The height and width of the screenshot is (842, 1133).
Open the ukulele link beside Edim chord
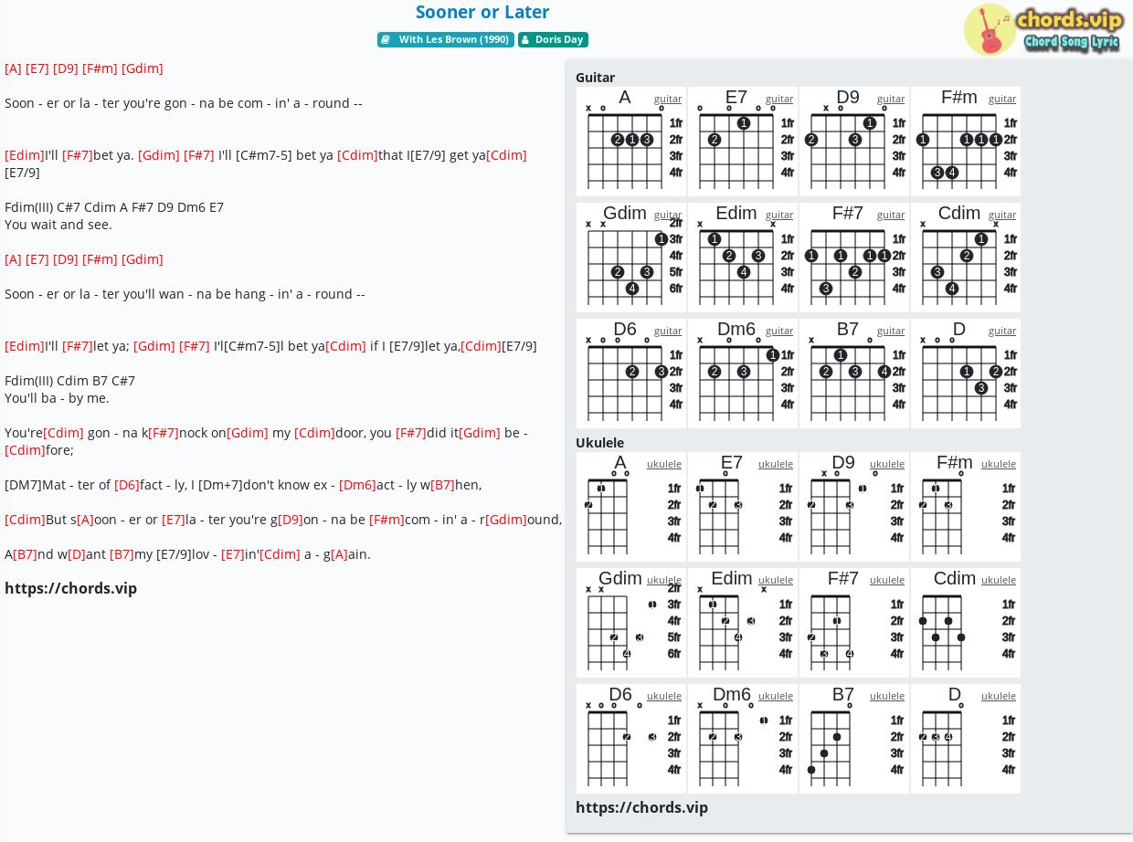tap(776, 580)
